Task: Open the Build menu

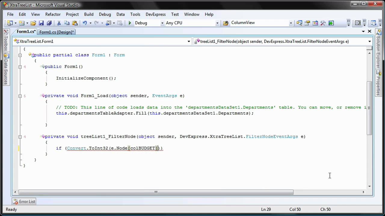Action: (89, 14)
